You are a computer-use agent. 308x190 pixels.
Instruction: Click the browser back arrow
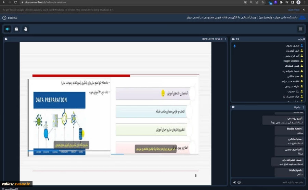coord(4,2)
